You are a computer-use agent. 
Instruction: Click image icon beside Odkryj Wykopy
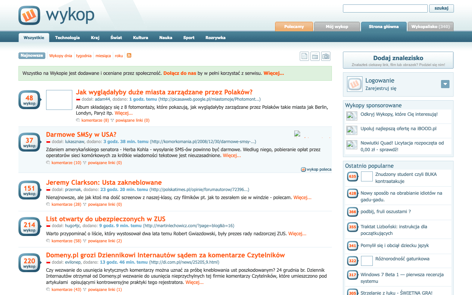pyautogui.click(x=352, y=116)
